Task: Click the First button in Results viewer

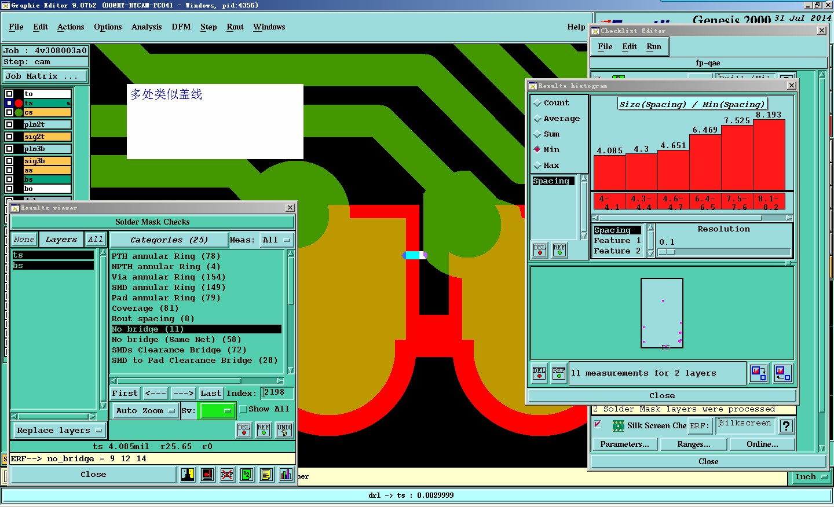Action: pos(125,394)
